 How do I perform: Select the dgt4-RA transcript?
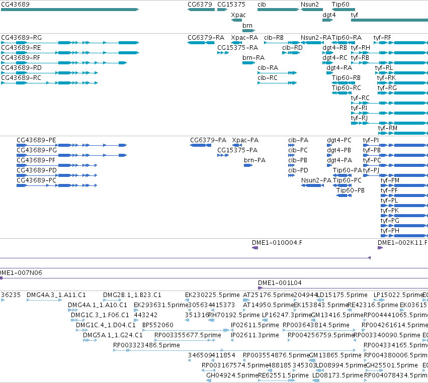point(330,73)
